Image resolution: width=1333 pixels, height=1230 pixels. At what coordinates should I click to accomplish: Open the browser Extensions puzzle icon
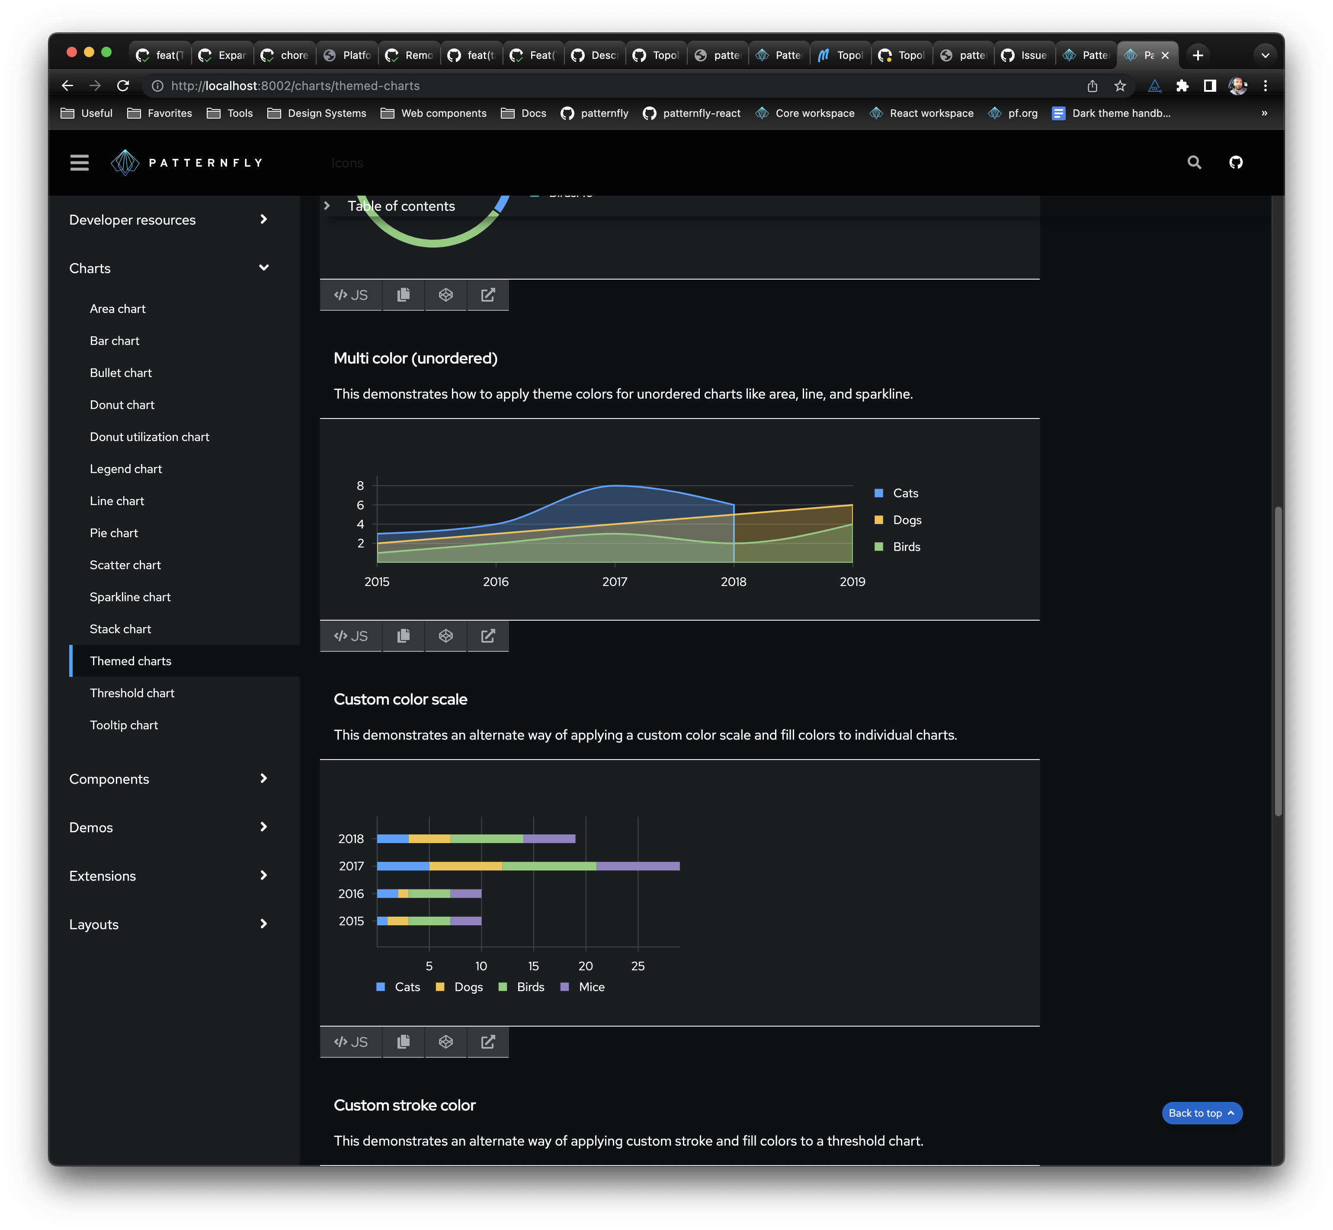(1182, 86)
